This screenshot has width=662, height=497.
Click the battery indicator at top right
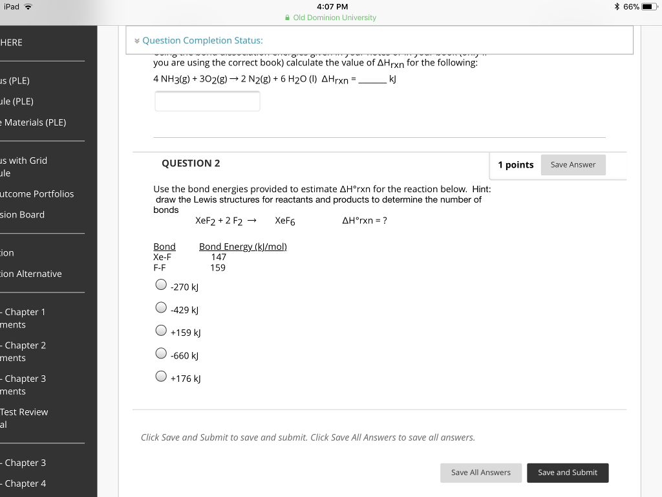[649, 6]
